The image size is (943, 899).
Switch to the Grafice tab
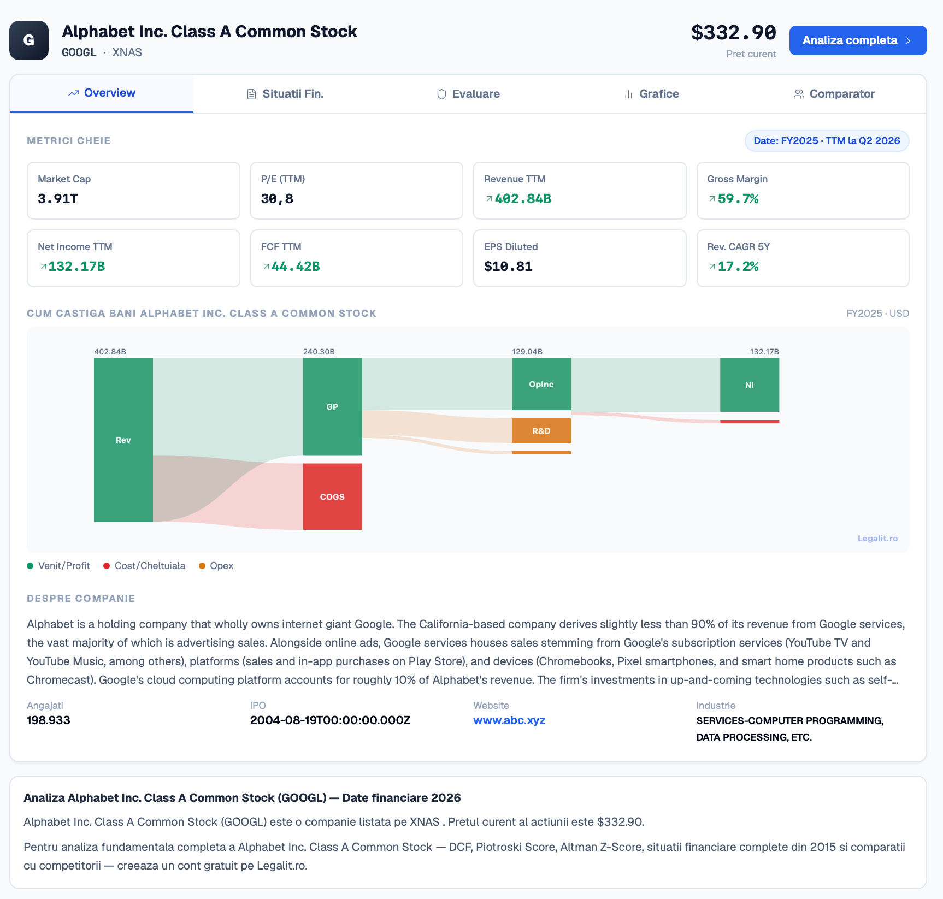point(652,94)
